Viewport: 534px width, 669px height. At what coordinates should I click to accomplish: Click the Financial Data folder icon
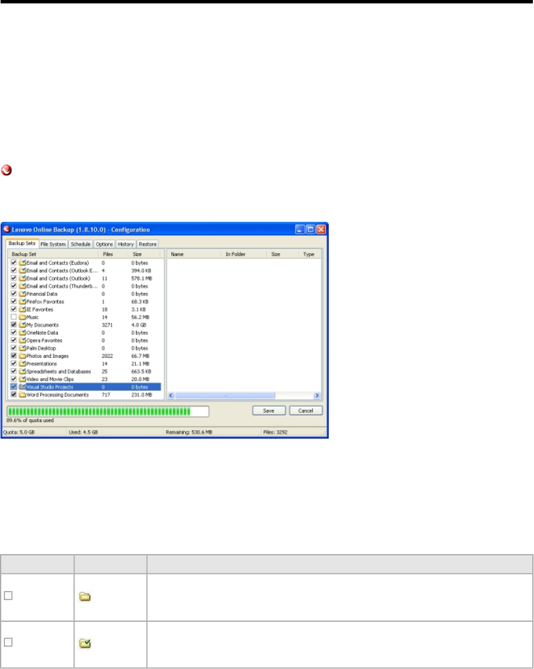(22, 294)
